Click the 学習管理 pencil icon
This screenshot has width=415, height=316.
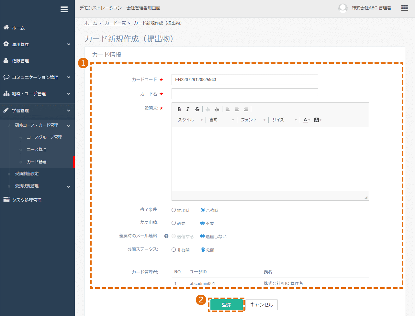[6, 110]
